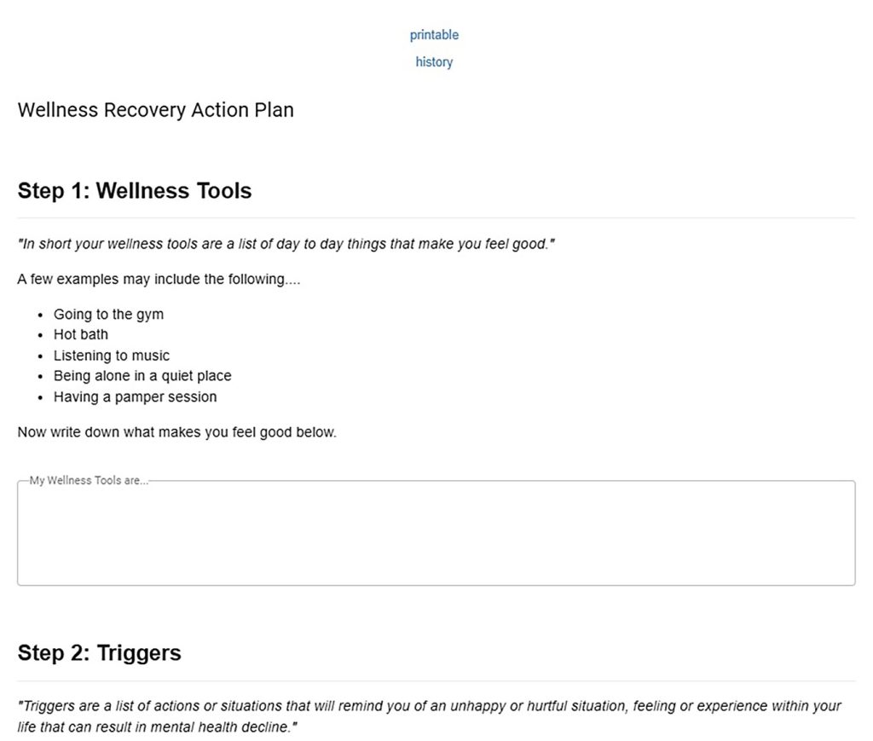Click the "Going to the gym" list item
The image size is (873, 741).
[108, 315]
